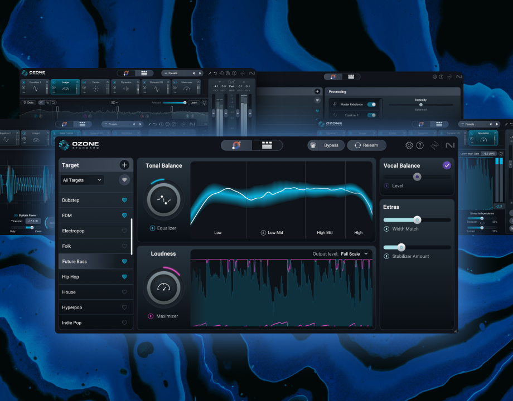Click undo arrow in top-left window toolbar
This screenshot has height=401, width=513.
coord(215,73)
